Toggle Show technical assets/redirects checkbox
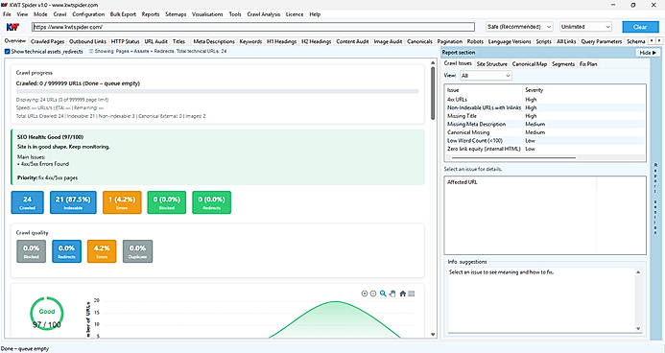 (8, 51)
